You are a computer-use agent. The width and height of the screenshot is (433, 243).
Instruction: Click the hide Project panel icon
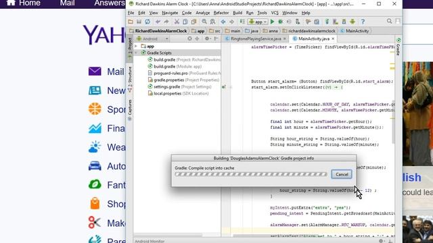tap(216, 39)
